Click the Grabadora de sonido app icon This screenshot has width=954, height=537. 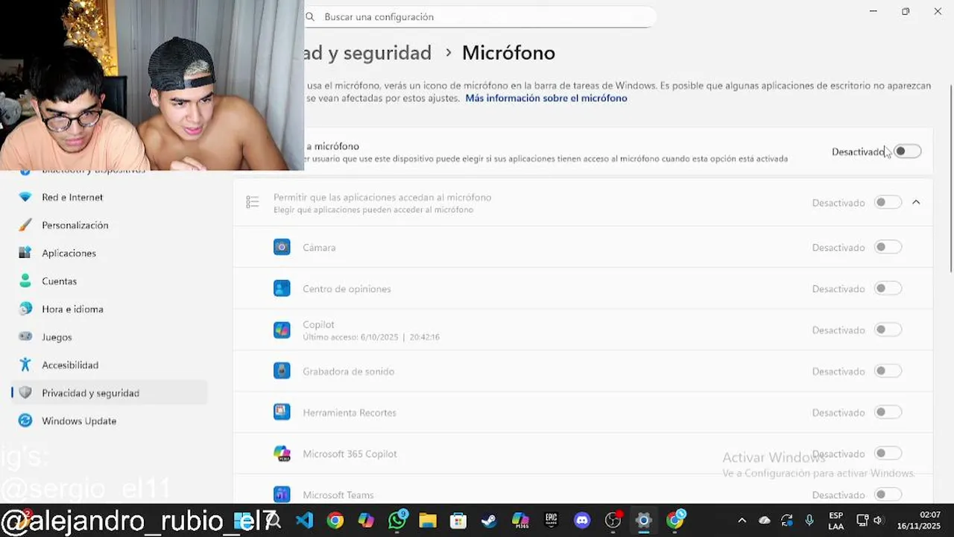click(282, 371)
